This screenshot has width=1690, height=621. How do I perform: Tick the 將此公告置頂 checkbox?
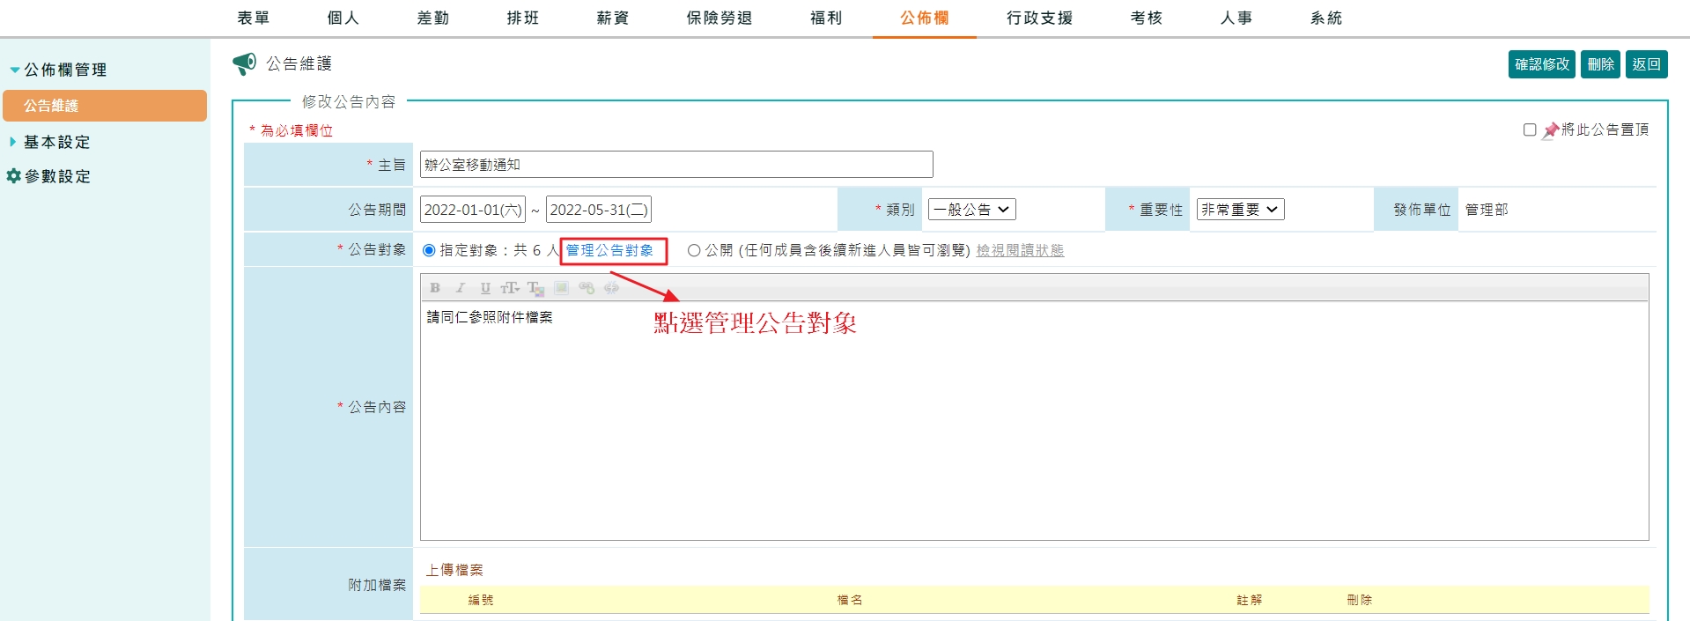click(x=1530, y=129)
